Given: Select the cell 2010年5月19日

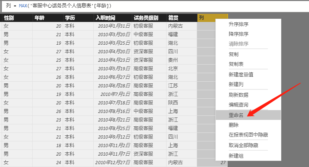Looking at the screenshot, I should (114, 69).
